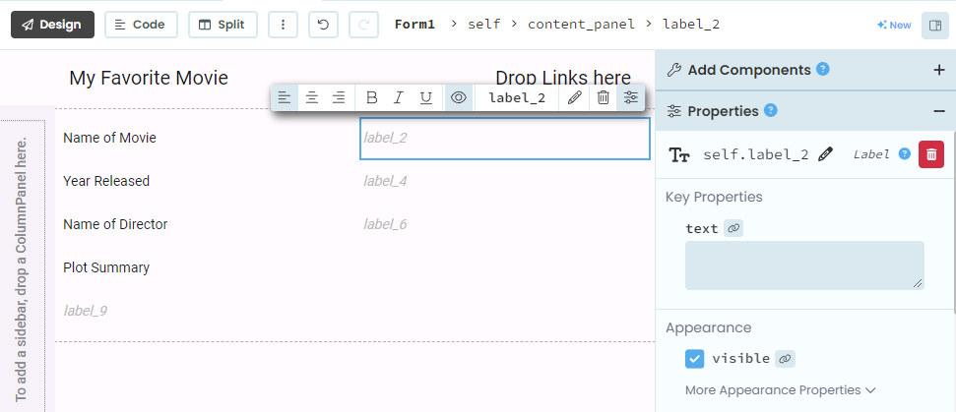Align text left in floating toolbar
The image size is (956, 412).
[285, 97]
